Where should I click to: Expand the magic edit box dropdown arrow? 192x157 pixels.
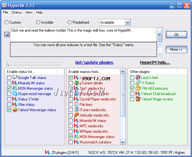tap(159, 35)
